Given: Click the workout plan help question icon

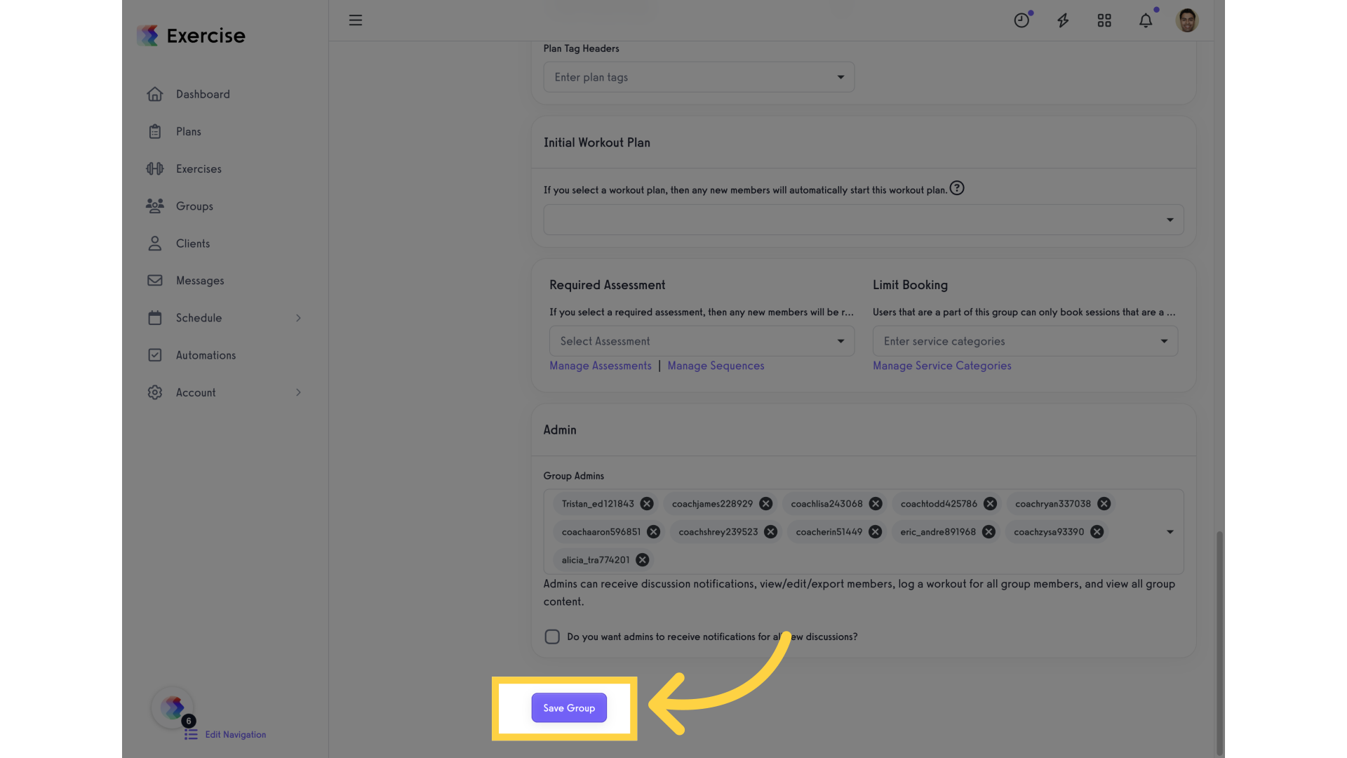Looking at the screenshot, I should click(957, 188).
